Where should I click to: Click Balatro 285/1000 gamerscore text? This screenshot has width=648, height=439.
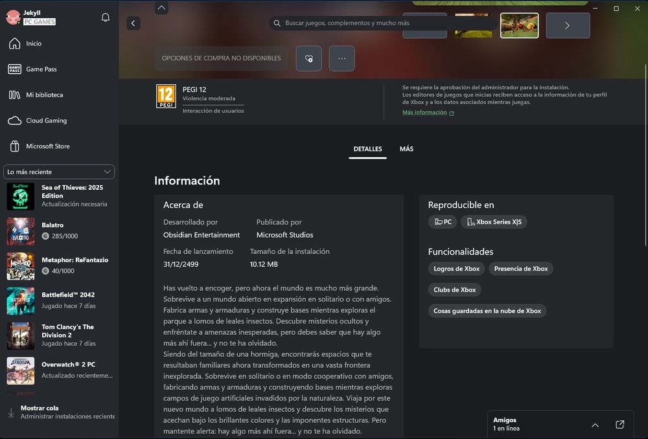[64, 236]
